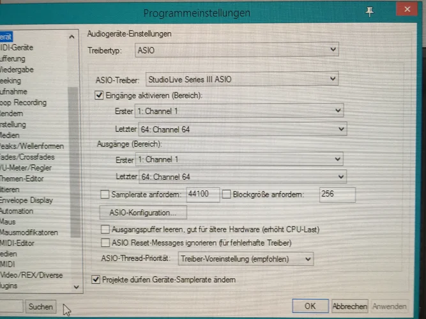Enable Blockgröße anfordern checkbox
The height and width of the screenshot is (319, 426).
[x=226, y=194]
